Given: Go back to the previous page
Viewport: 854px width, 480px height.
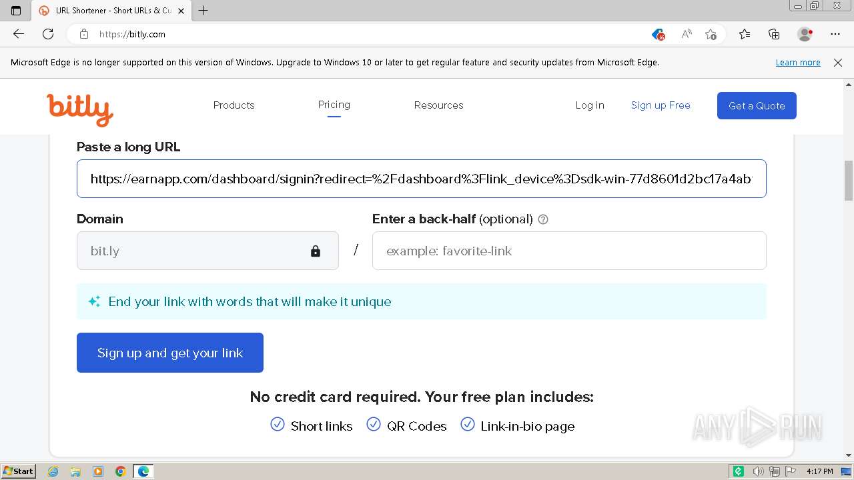Looking at the screenshot, I should click(x=19, y=34).
